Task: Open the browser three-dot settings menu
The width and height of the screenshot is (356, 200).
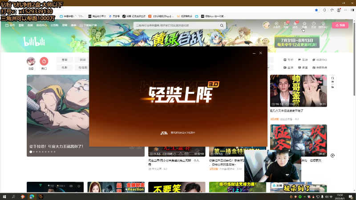Action: click(x=345, y=10)
